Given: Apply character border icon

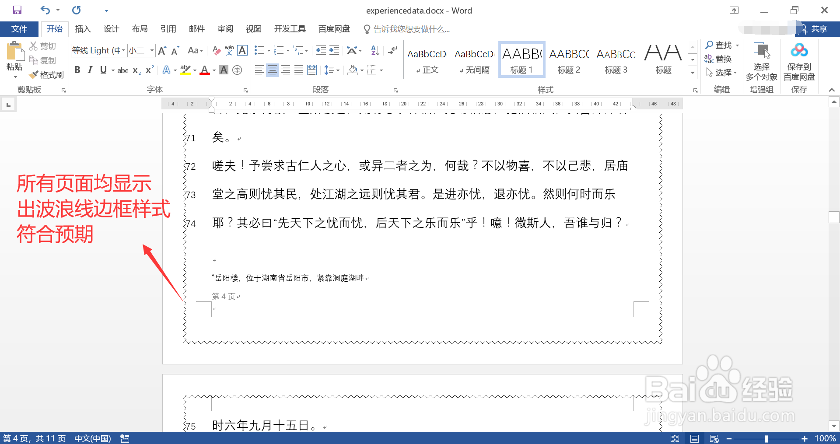Looking at the screenshot, I should (242, 50).
